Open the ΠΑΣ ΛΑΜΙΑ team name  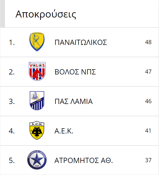74,101
